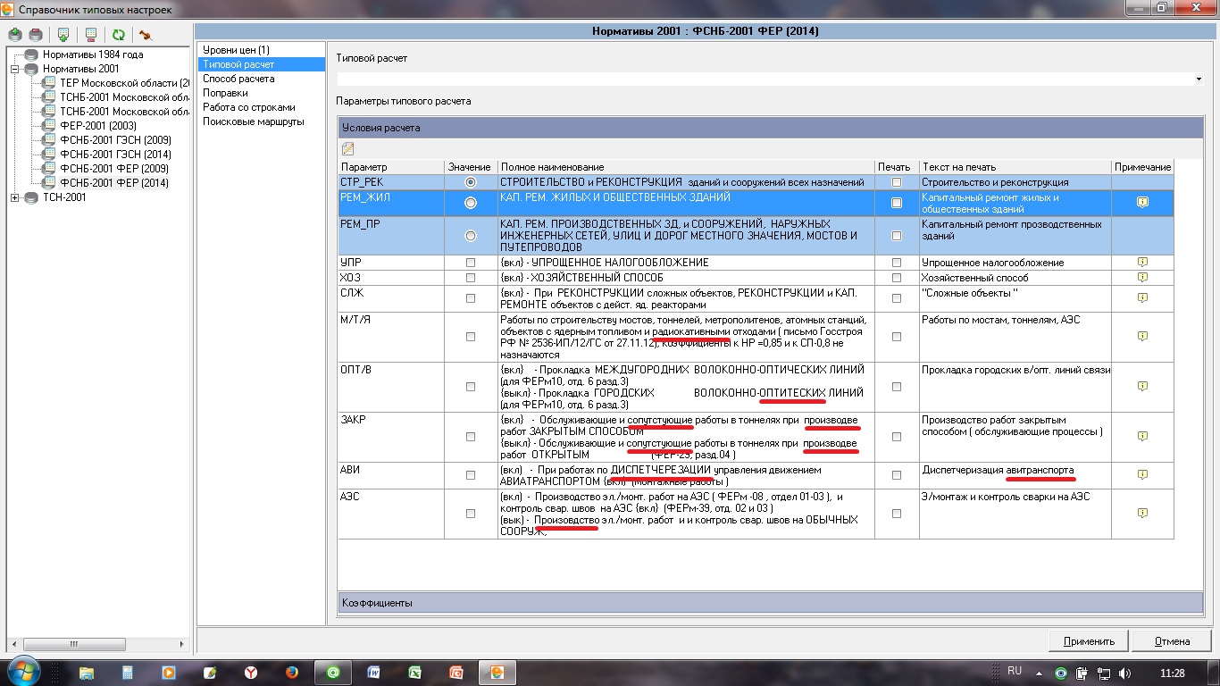Switch to the Способ расчета section
1220x686 pixels.
(x=238, y=79)
